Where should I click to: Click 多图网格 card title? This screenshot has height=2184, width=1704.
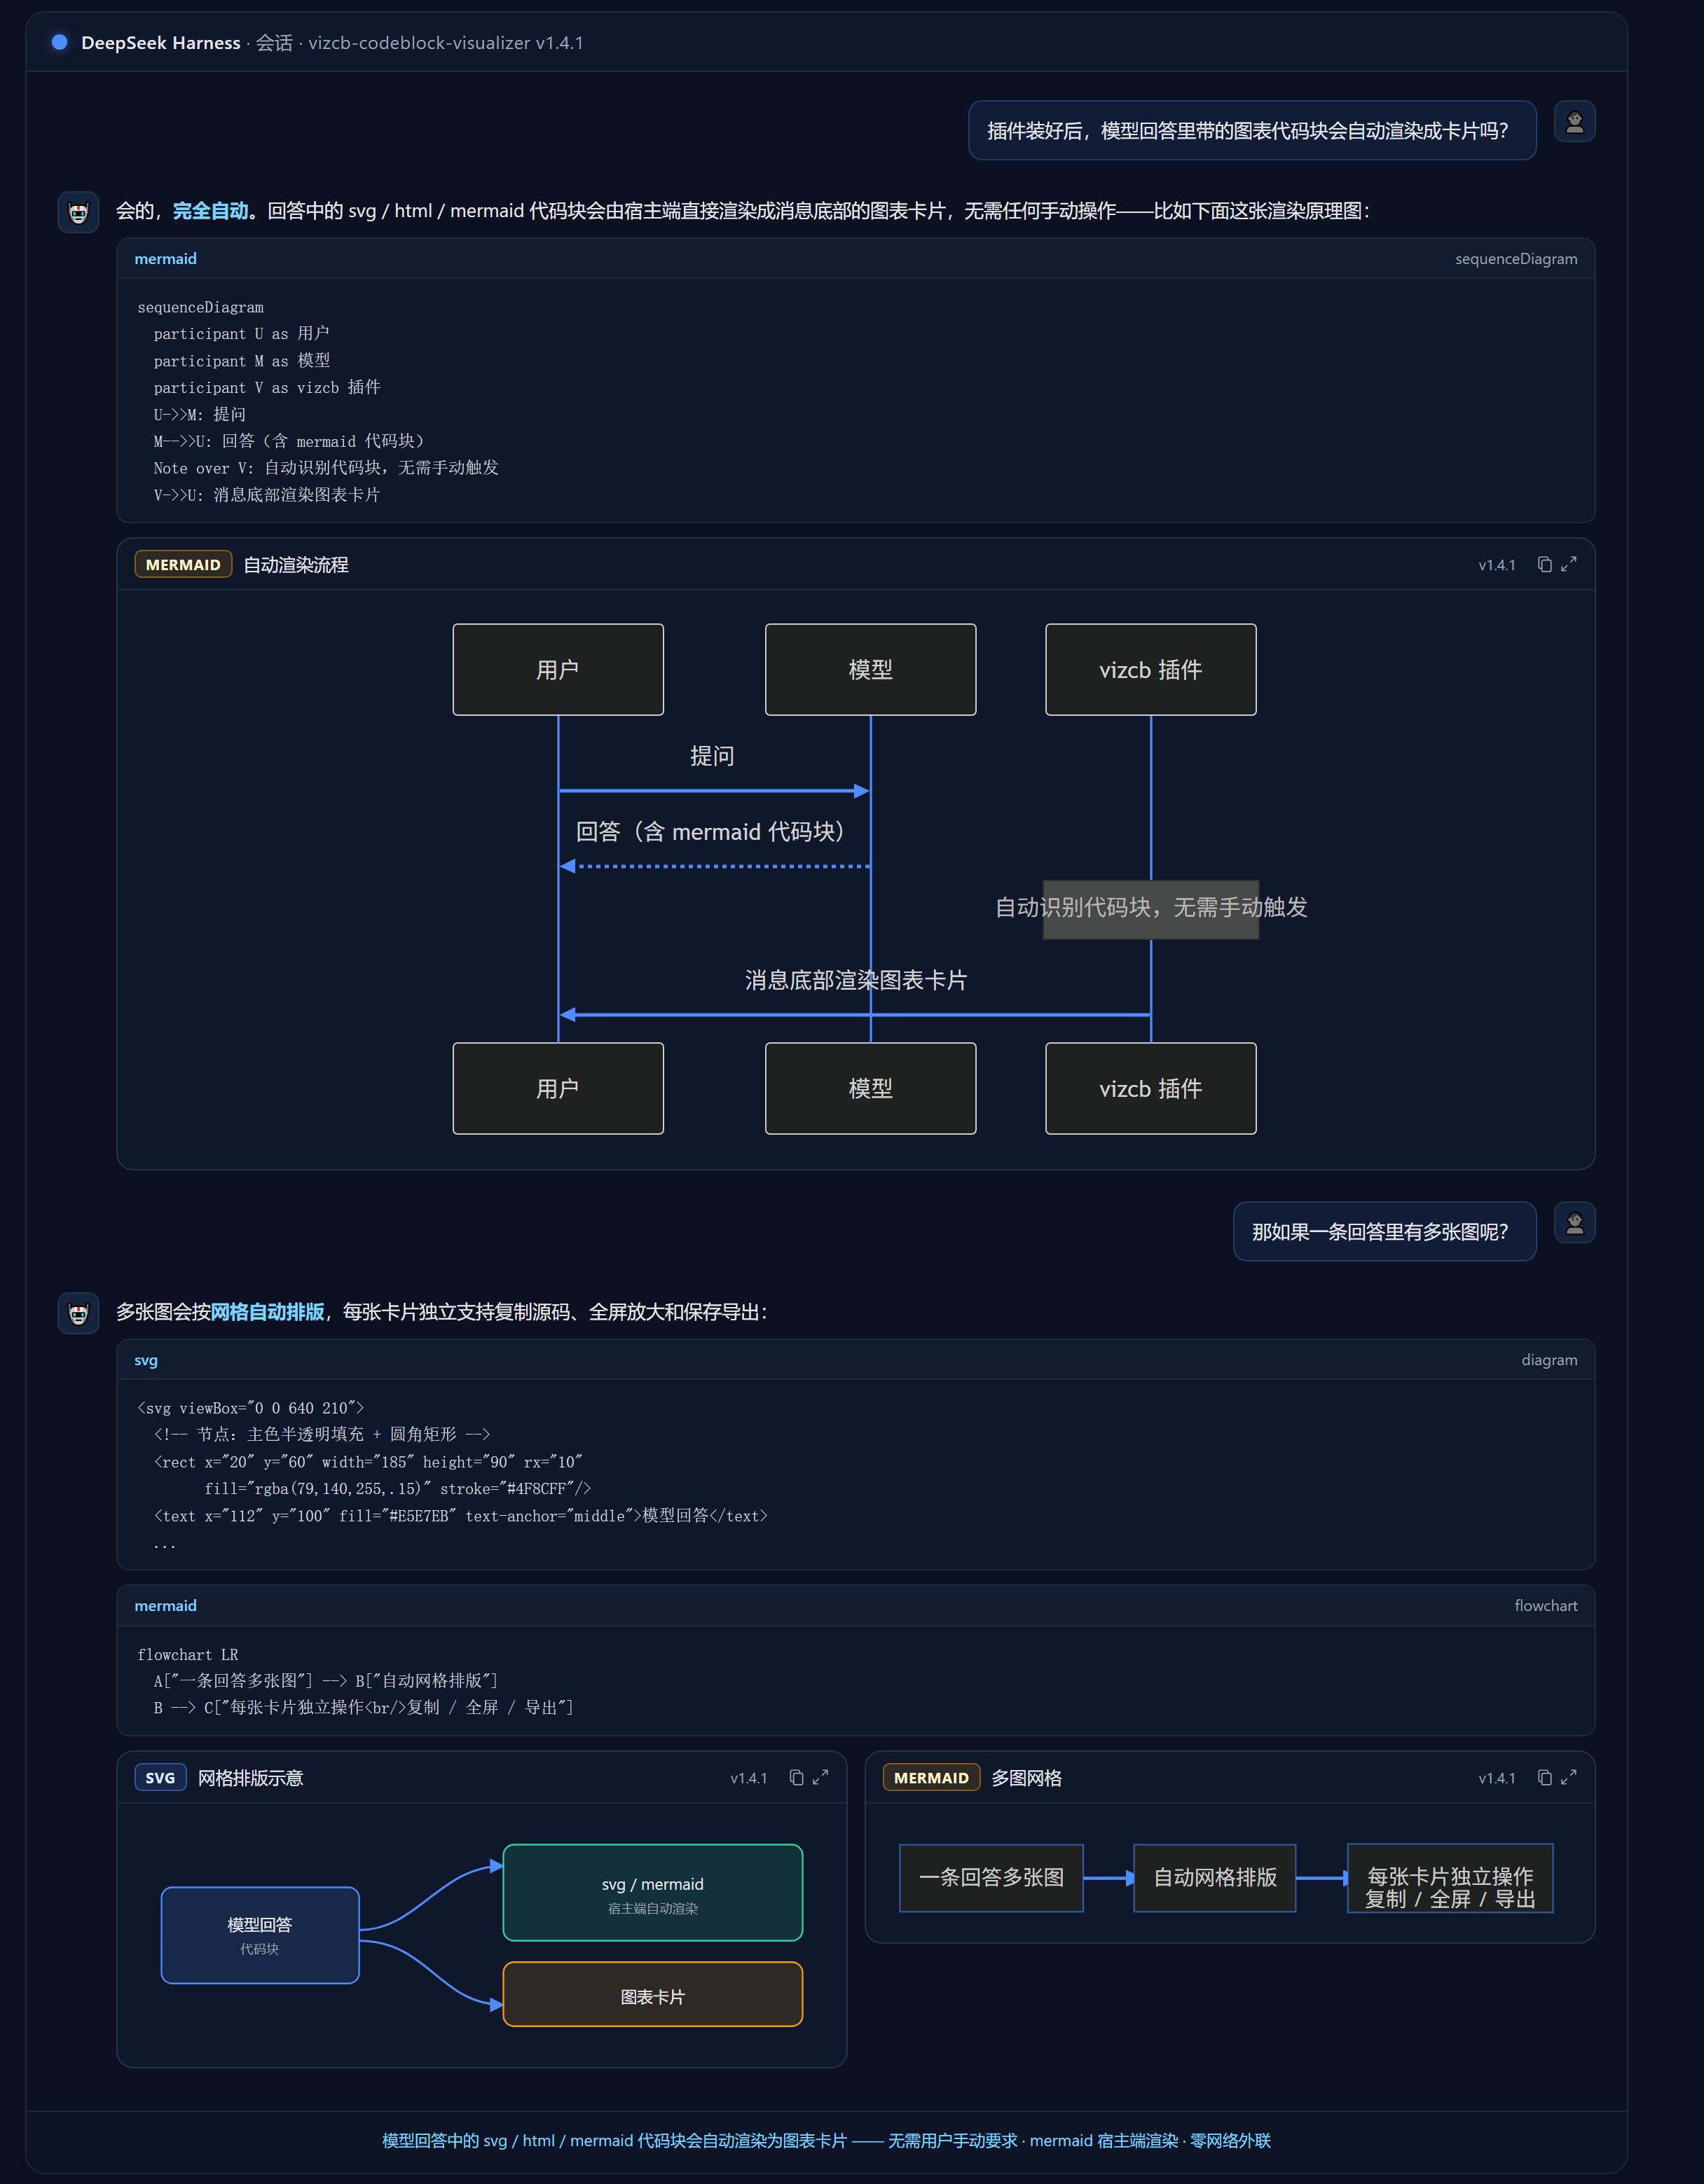pos(1026,1777)
